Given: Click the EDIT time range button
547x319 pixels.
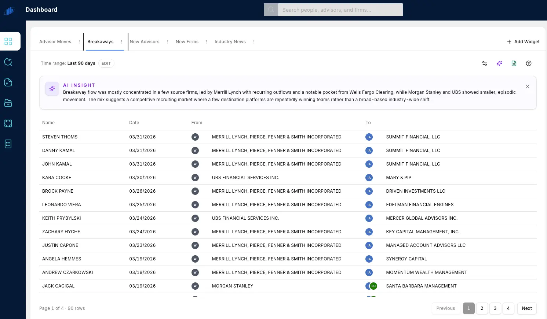Looking at the screenshot, I should [106, 63].
